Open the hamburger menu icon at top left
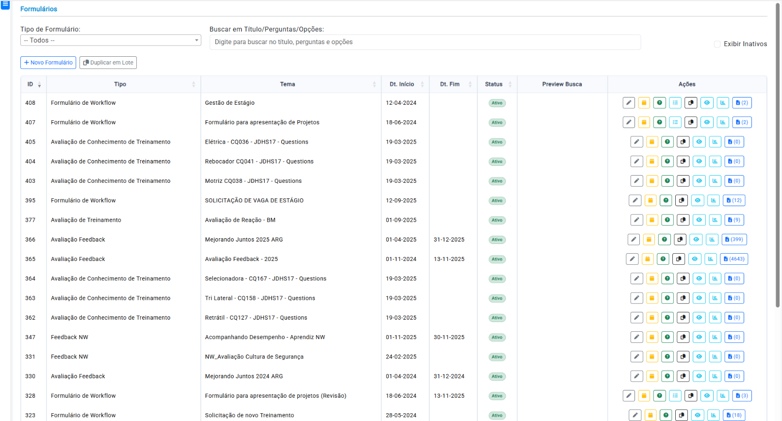Viewport: 782px width, 421px height. tap(5, 5)
